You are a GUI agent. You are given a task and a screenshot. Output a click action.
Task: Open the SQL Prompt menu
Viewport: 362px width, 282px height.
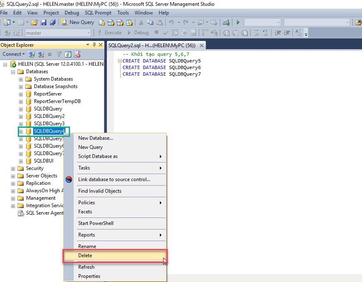pos(98,13)
